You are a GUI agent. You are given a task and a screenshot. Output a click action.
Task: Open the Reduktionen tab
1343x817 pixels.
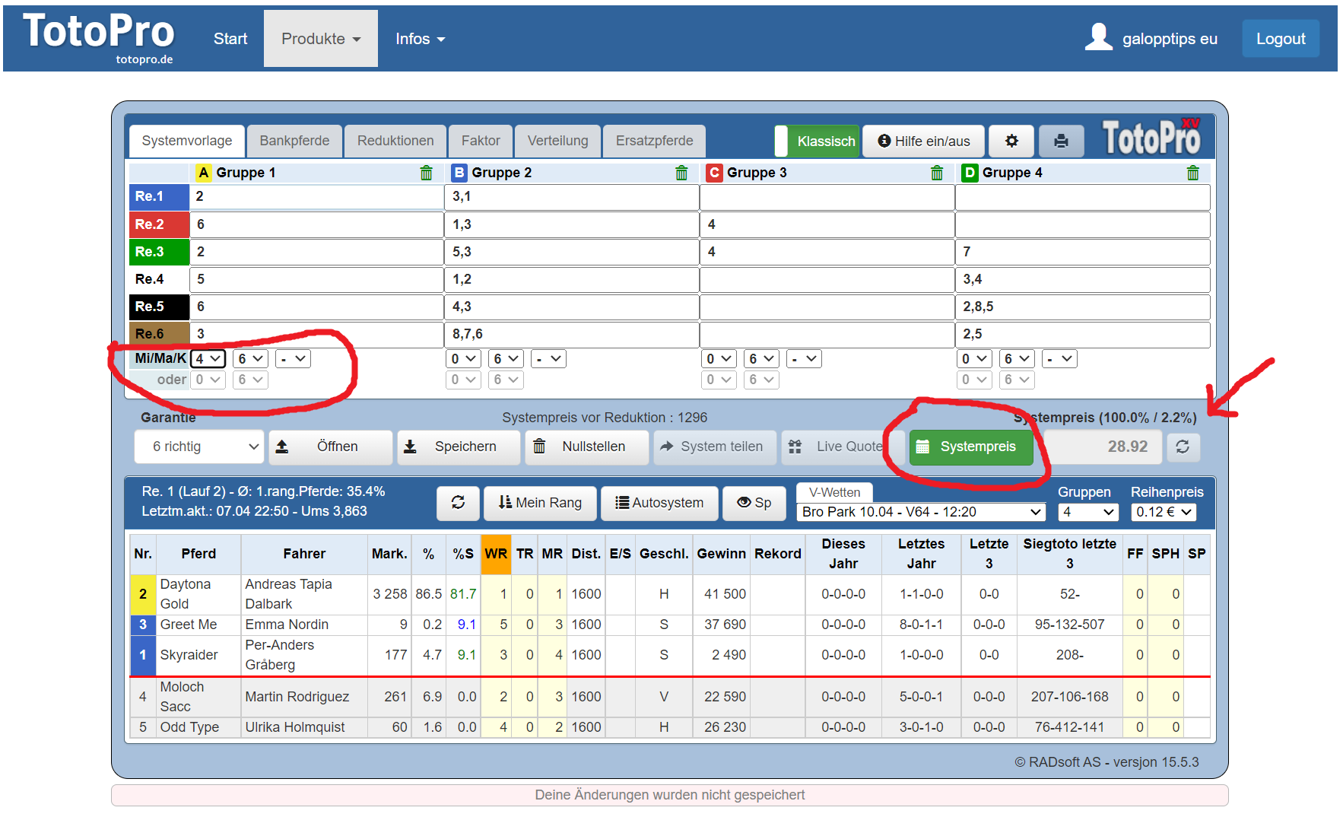pos(395,141)
